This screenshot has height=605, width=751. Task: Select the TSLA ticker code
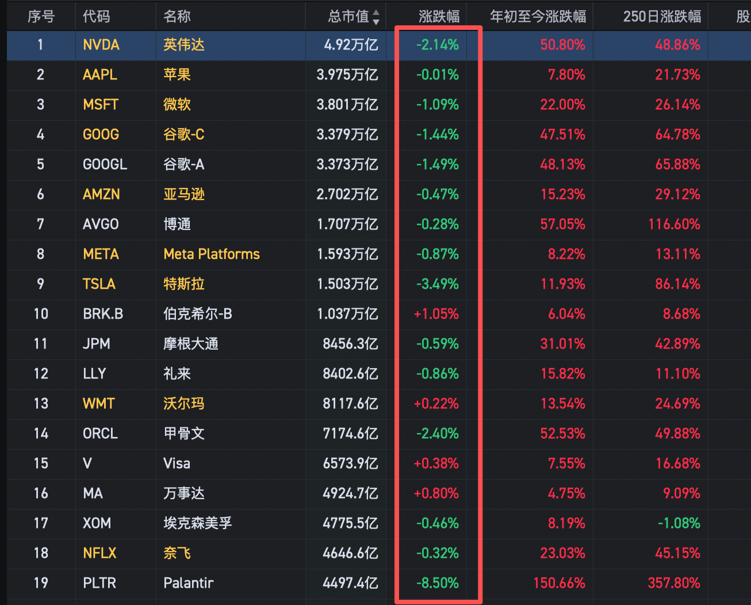tap(99, 284)
